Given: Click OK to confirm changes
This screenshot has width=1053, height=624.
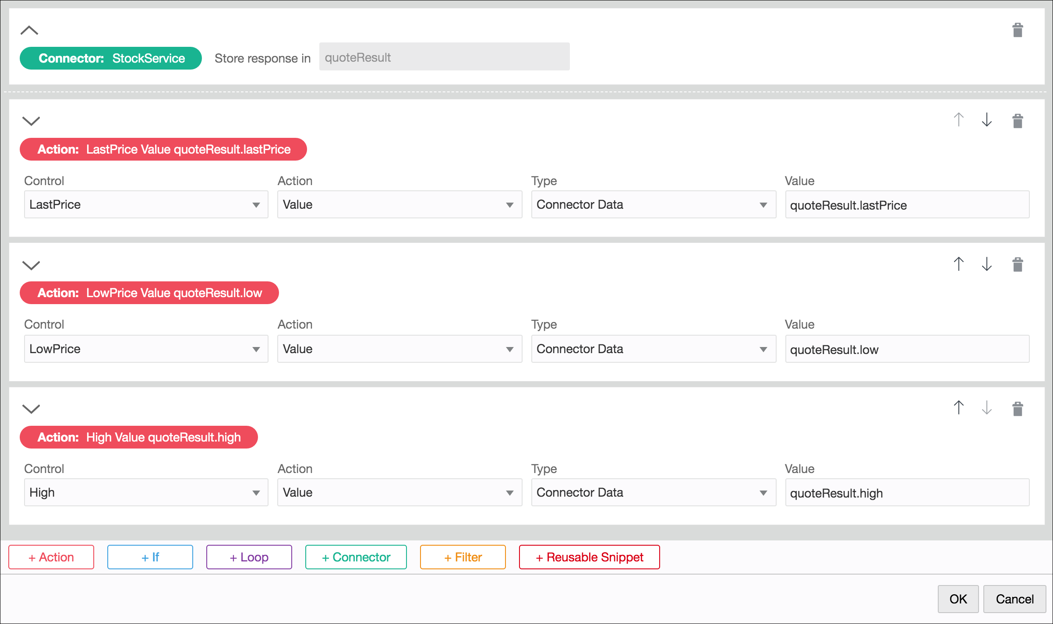Looking at the screenshot, I should tap(958, 599).
